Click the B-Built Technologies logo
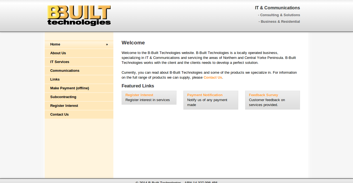353x183 pixels. 79,16
